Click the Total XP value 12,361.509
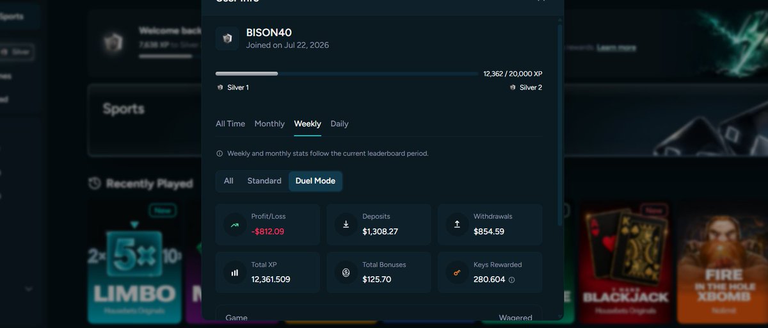768x328 pixels. click(x=271, y=279)
